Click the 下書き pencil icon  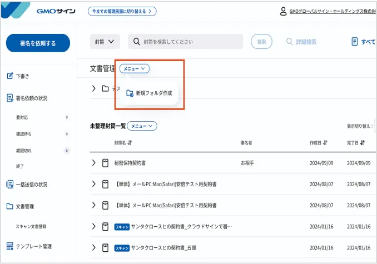pos(10,76)
